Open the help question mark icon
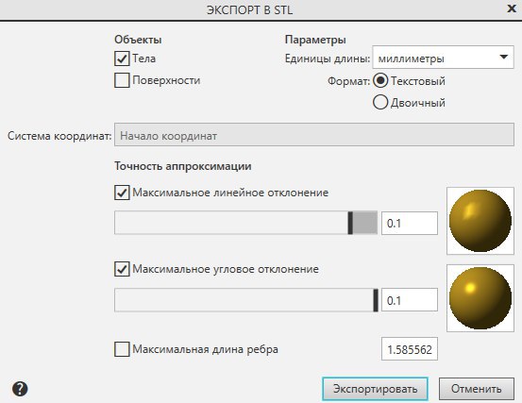Screen dimensions: 522x403 (x=20, y=389)
